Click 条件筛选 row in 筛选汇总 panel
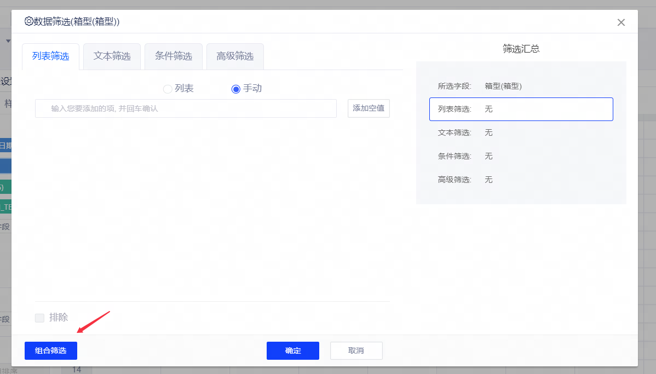This screenshot has height=374, width=656. [x=521, y=156]
